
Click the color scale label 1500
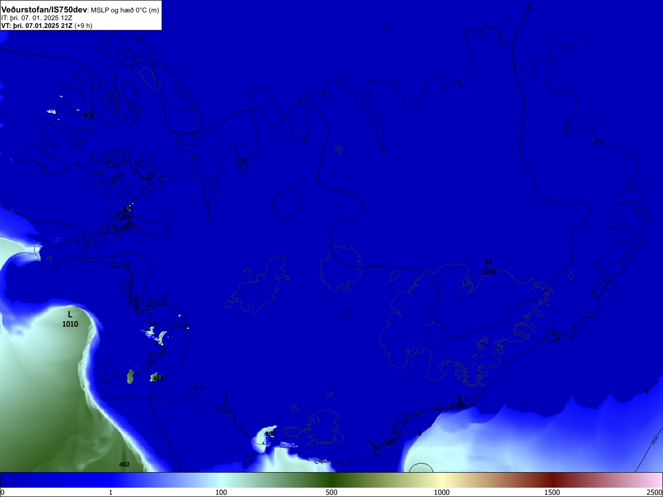552,492
